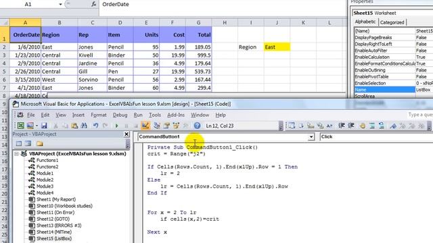Save the project with the floppy disk icon
The image size is (433, 243).
[x=44, y=126]
